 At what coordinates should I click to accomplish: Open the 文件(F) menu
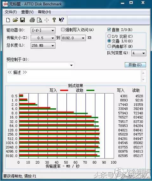[11, 12]
